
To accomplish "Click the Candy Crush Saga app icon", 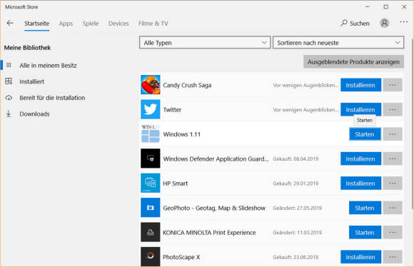I will (150, 85).
